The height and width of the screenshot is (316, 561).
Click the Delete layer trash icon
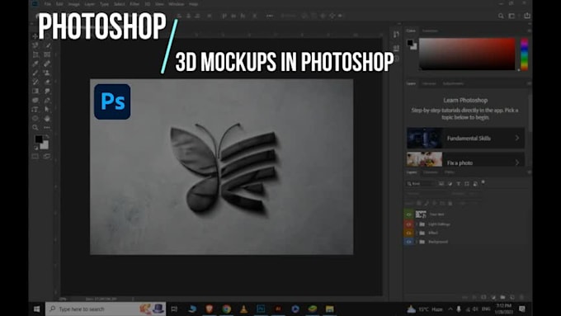521,297
